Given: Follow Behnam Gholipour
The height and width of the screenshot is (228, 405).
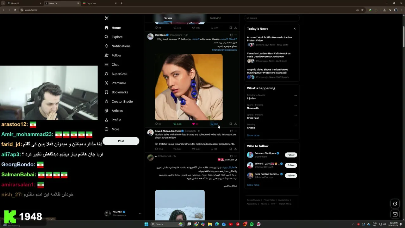Looking at the screenshot, I should point(291,155).
